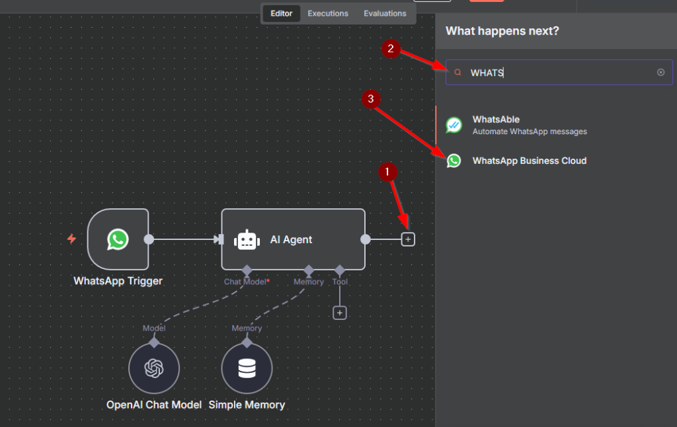Add a tool with the Tool plus button
The height and width of the screenshot is (427, 677).
[x=340, y=313]
